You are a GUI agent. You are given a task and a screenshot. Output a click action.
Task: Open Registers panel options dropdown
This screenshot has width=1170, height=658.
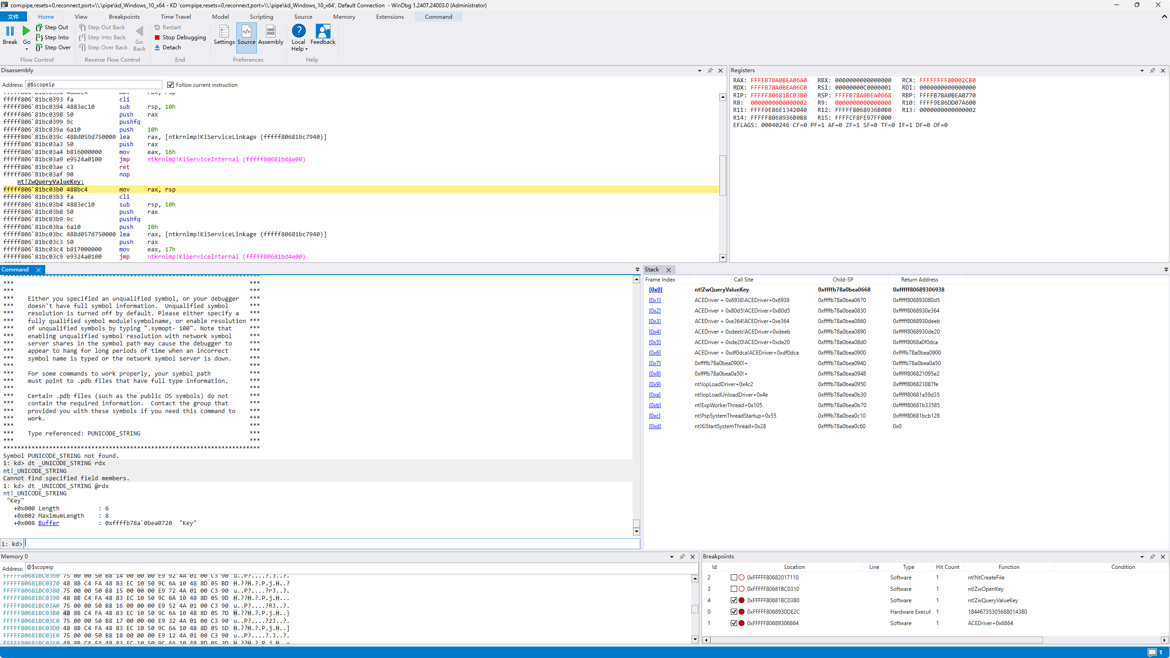point(1142,71)
